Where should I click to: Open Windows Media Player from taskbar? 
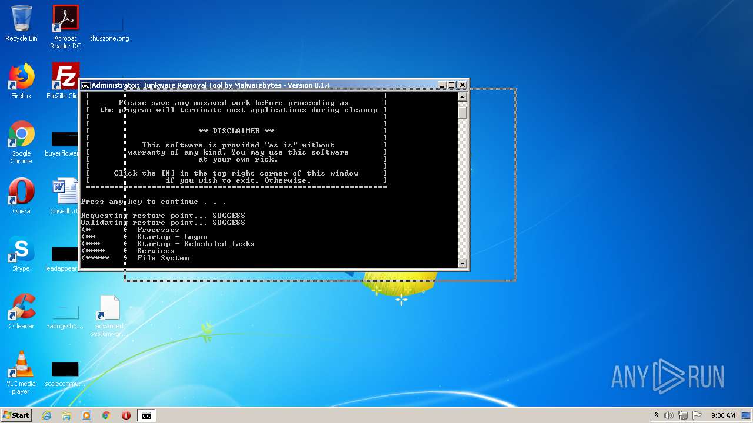[86, 415]
